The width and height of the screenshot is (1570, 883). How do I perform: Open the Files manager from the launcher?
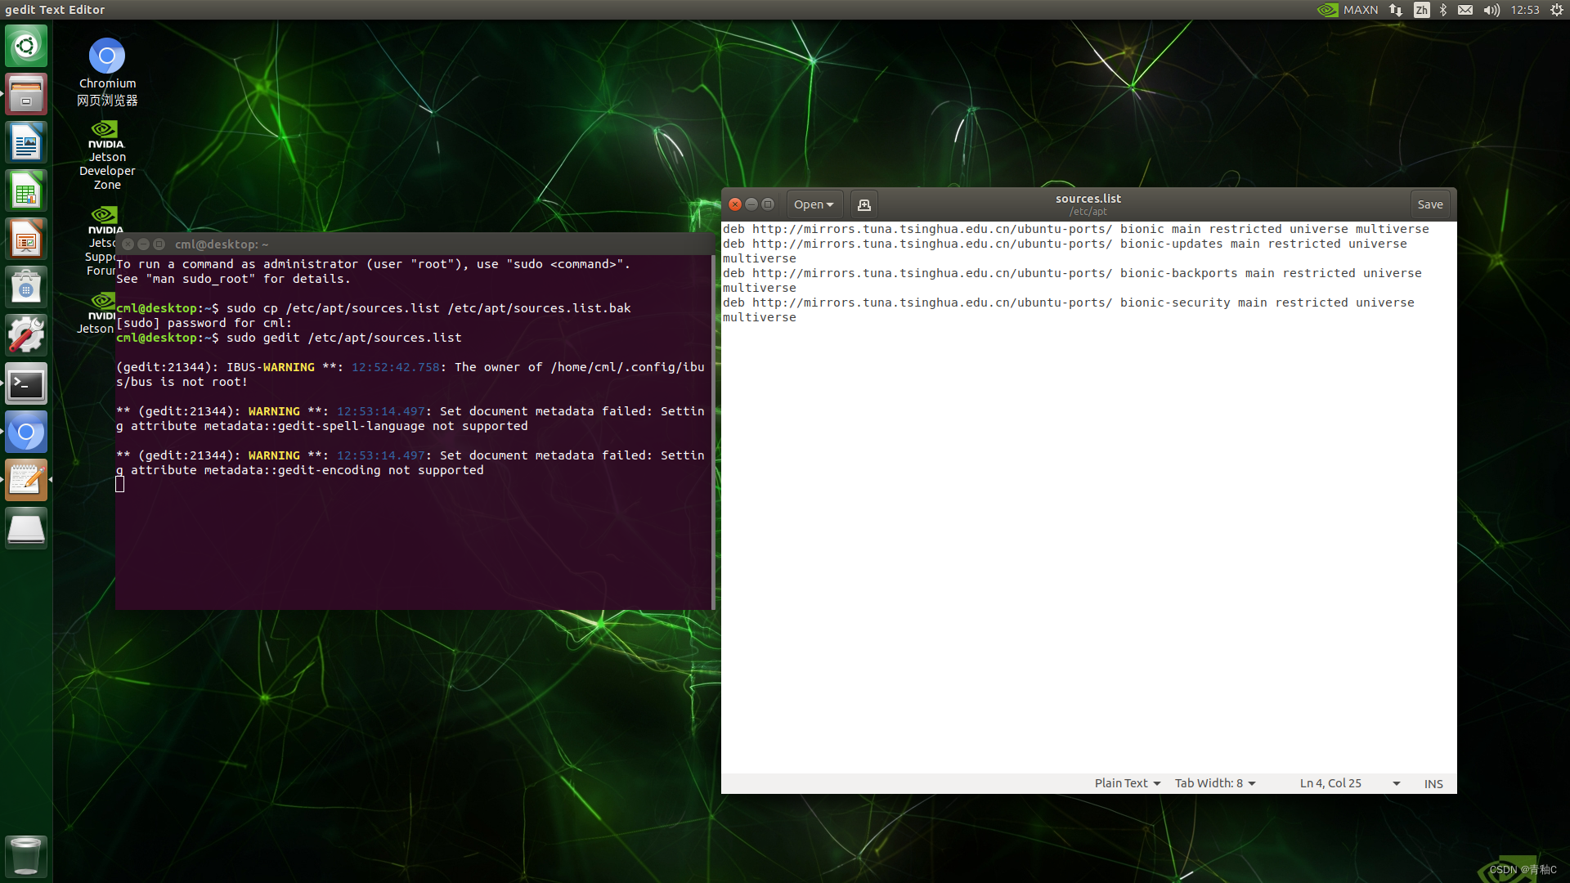[x=26, y=94]
